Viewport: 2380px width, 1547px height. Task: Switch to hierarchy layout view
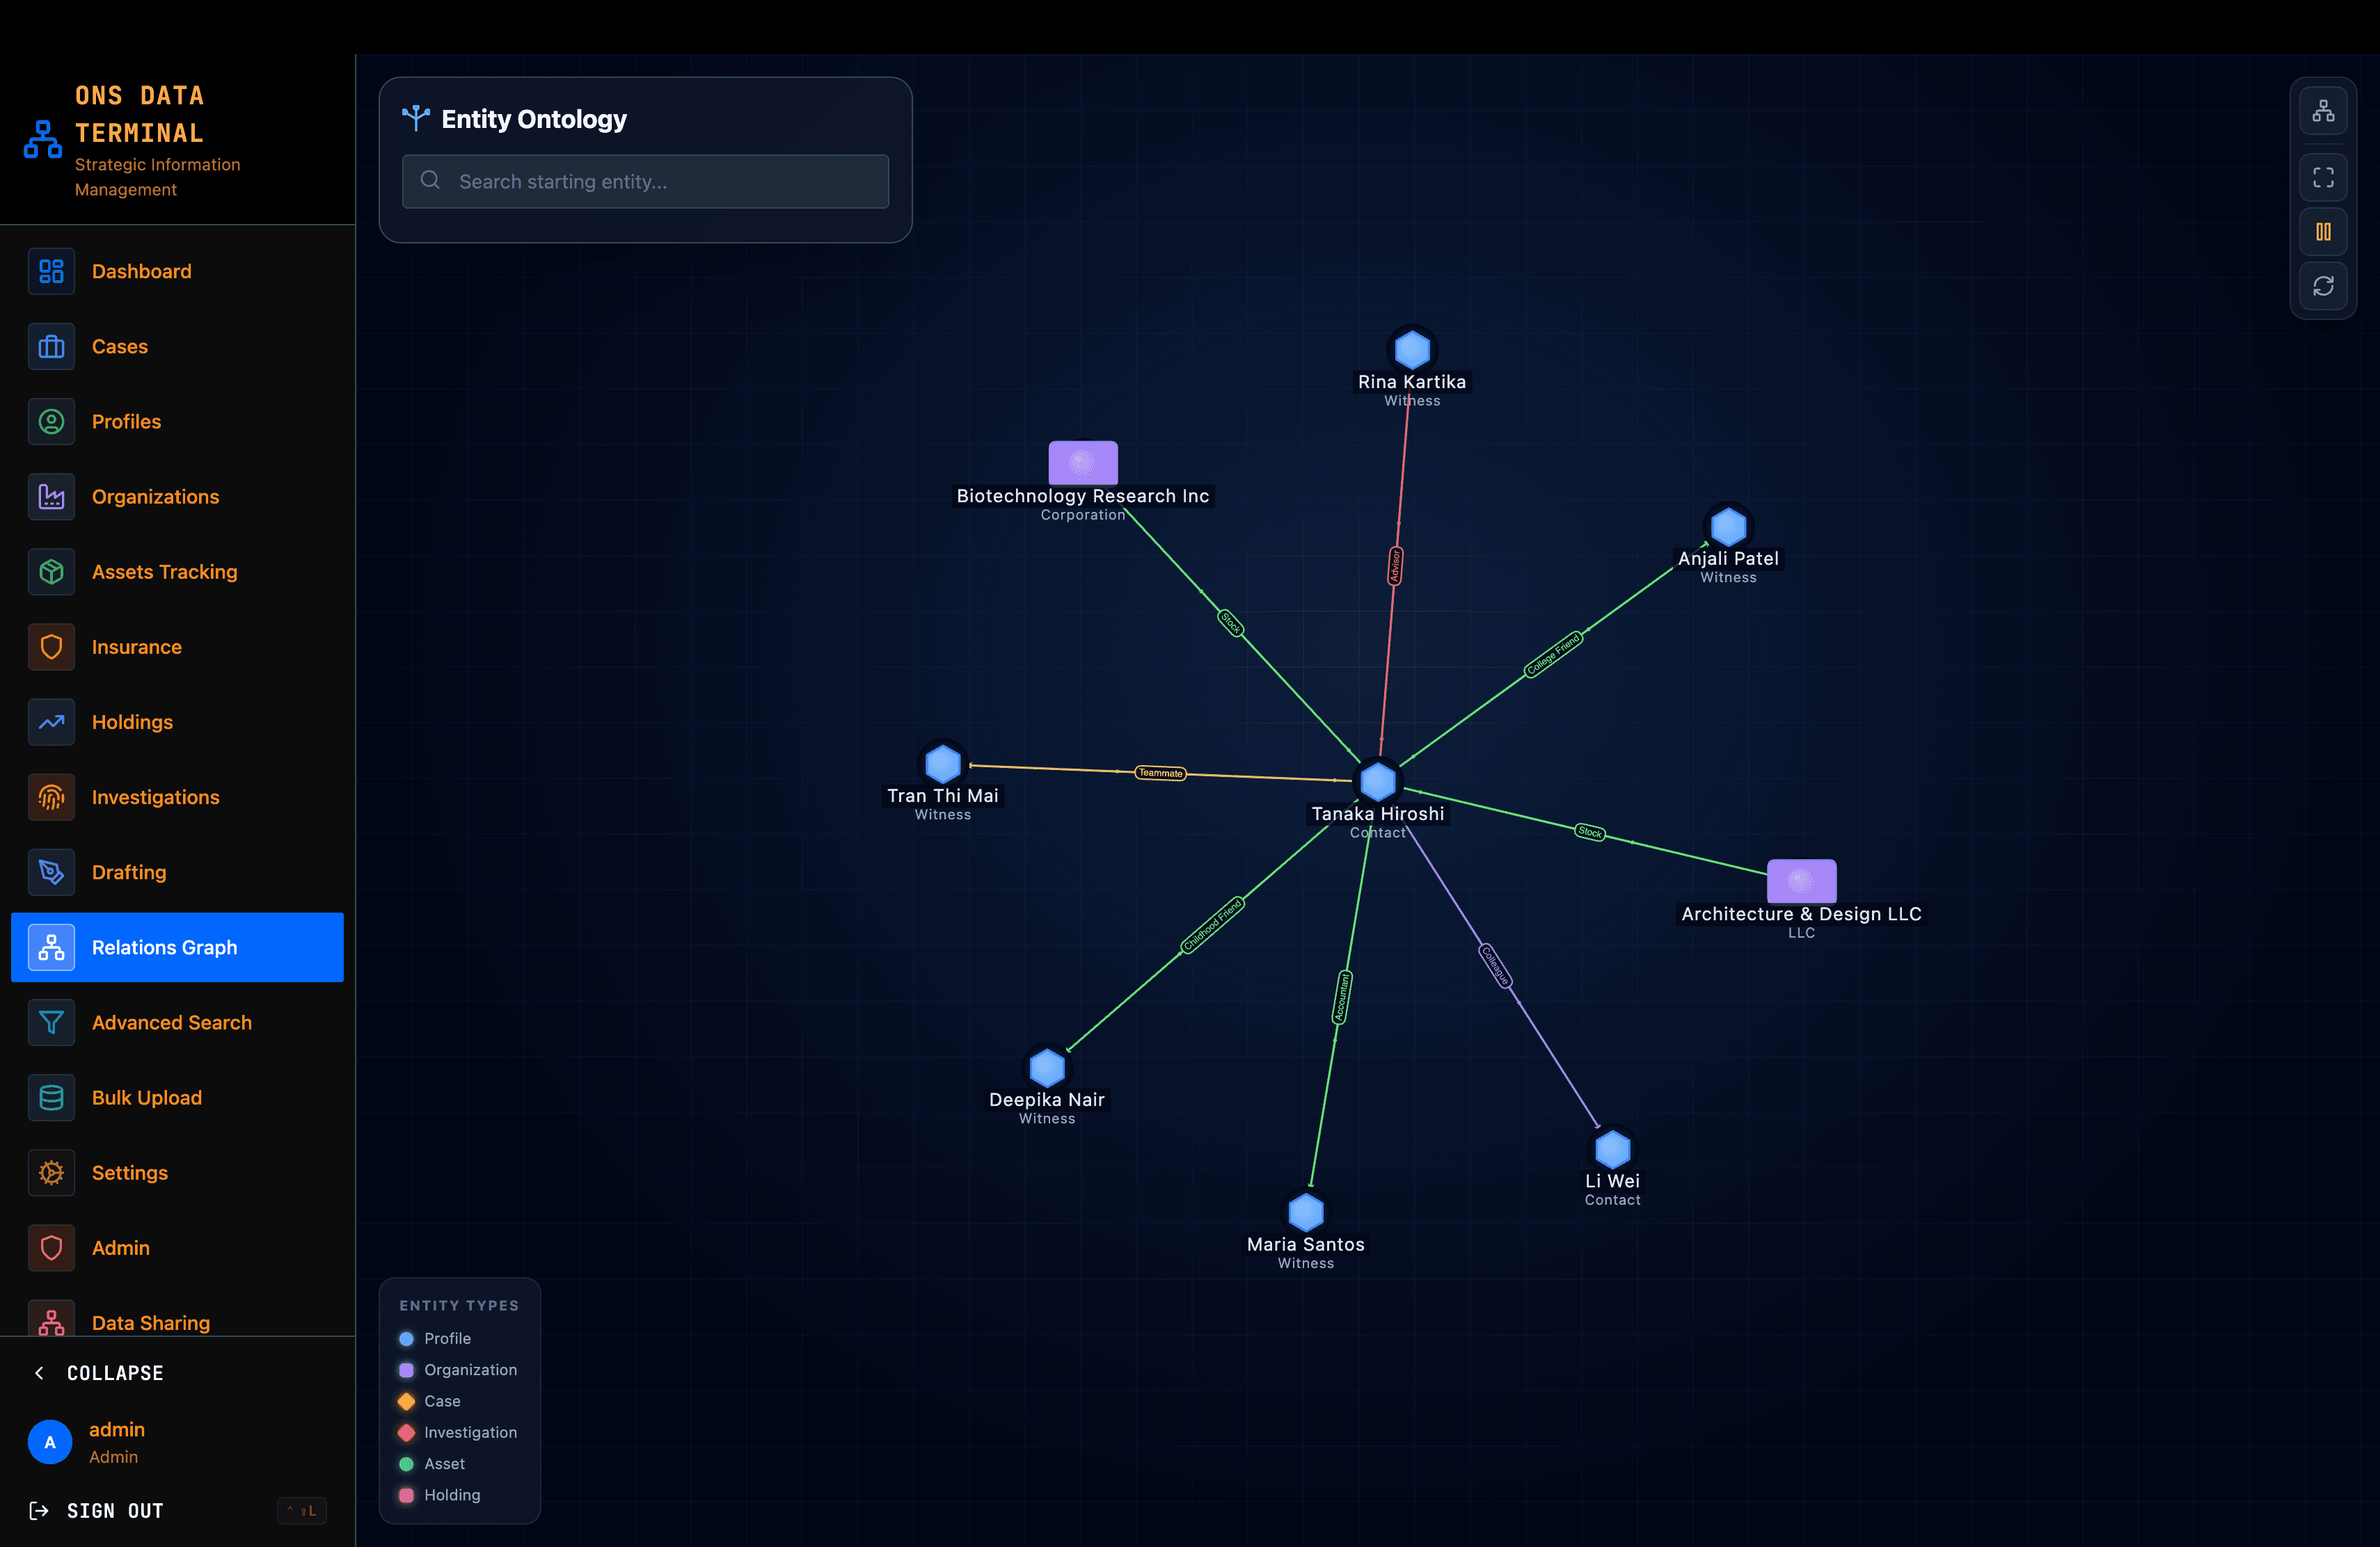coord(2323,111)
